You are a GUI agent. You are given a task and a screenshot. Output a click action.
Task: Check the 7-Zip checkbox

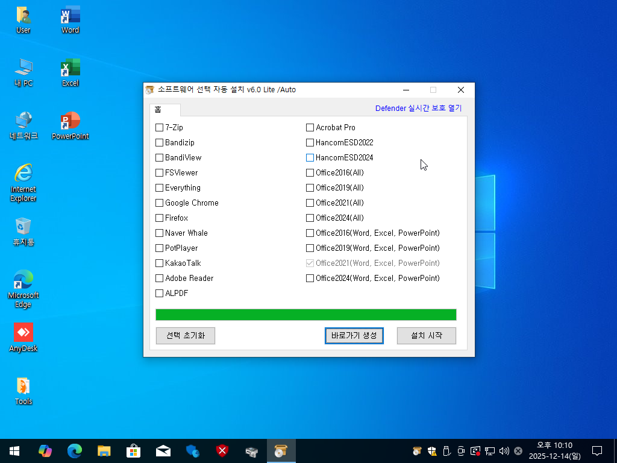coord(159,128)
